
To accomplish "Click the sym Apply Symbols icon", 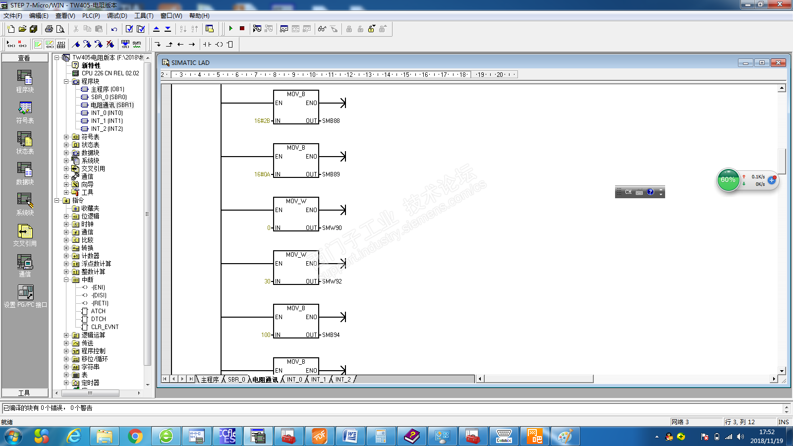I will (x=137, y=44).
